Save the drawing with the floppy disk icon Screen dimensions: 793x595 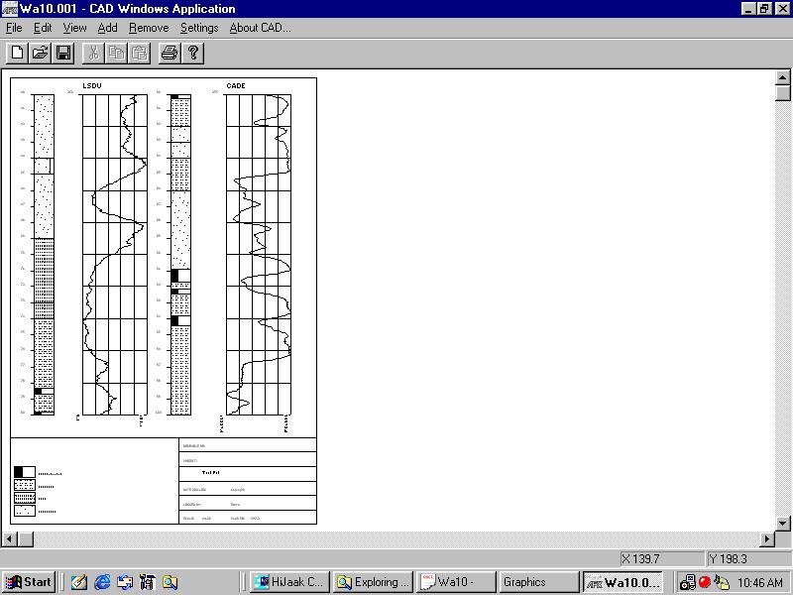[63, 53]
